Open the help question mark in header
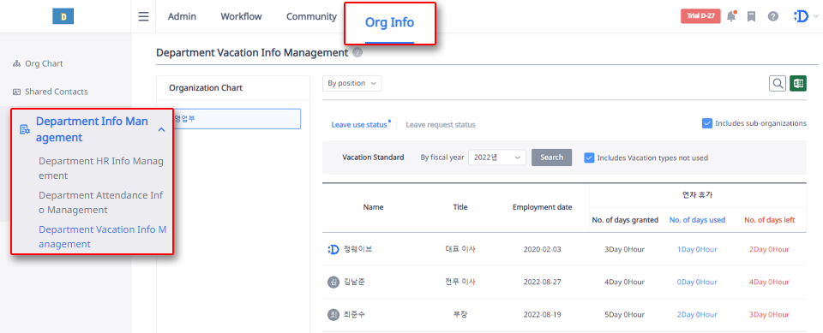Screen dimensions: 823x333 [x=772, y=17]
